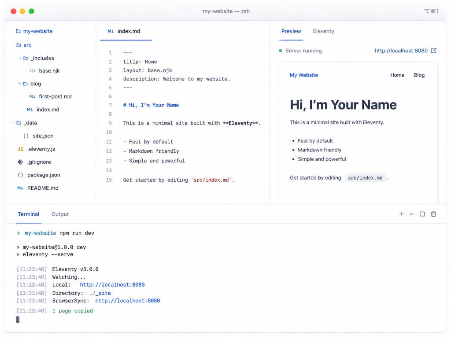Switch to the Output tab
This screenshot has height=338, width=451.
tap(60, 214)
